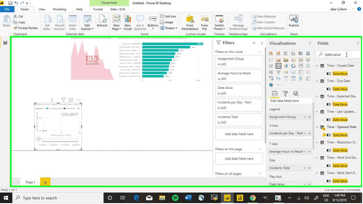Open From Marketplace custom visuals

click(x=190, y=22)
